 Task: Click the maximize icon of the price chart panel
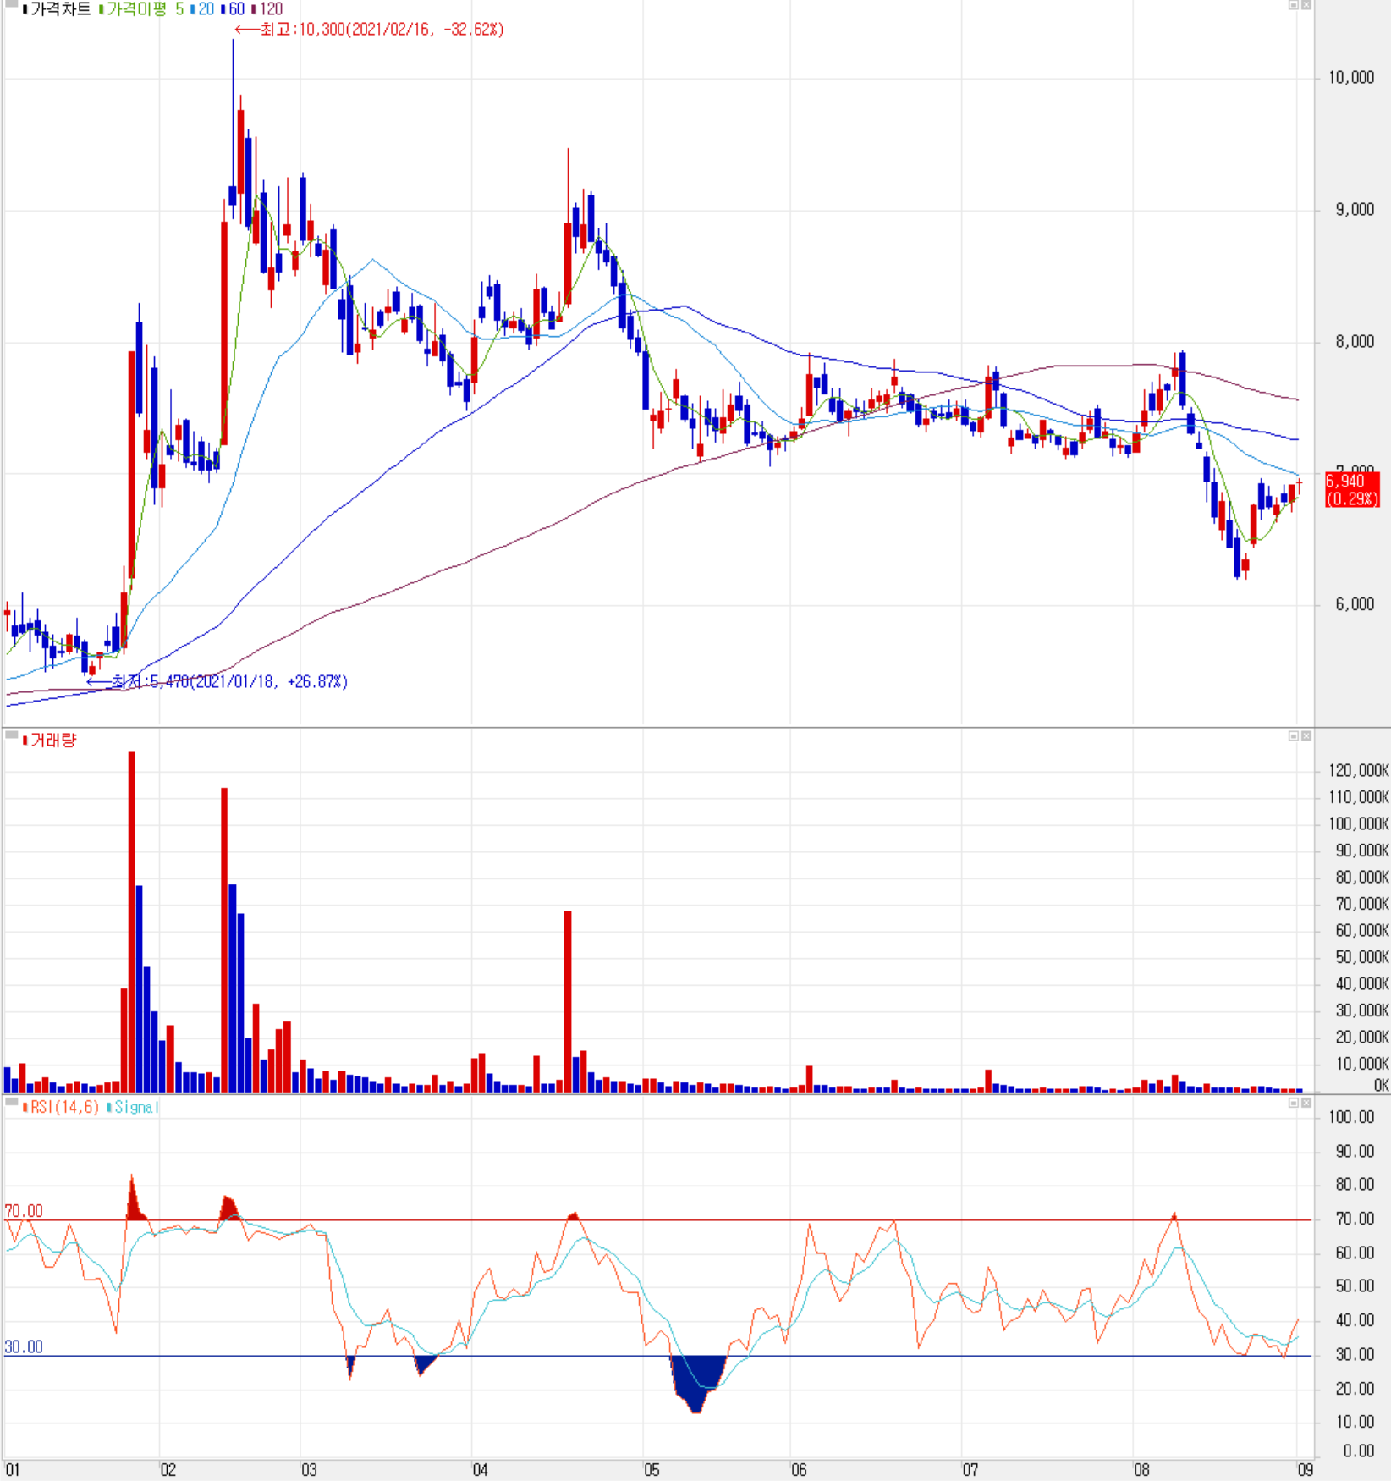[1293, 5]
